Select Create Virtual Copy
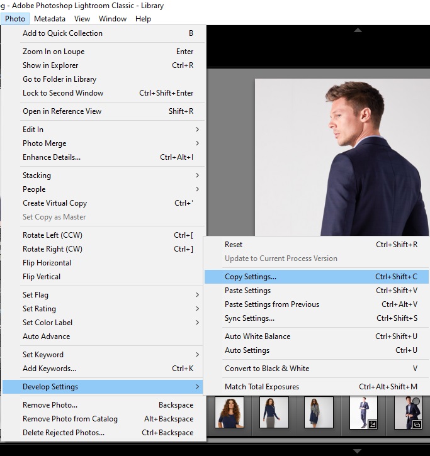 click(x=104, y=203)
